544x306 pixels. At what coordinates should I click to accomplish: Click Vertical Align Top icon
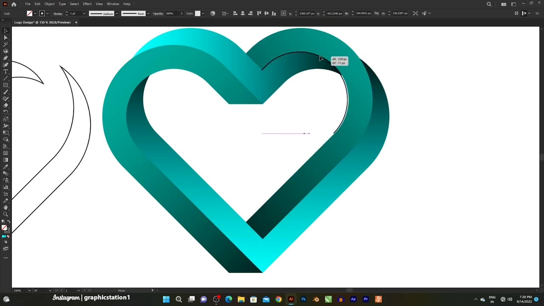[259, 13]
